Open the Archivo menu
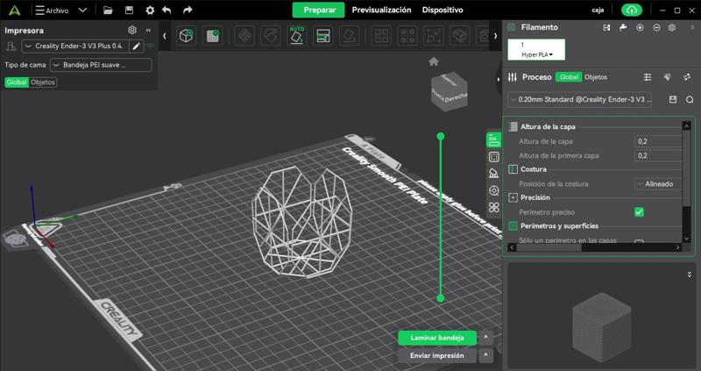 [x=52, y=11]
